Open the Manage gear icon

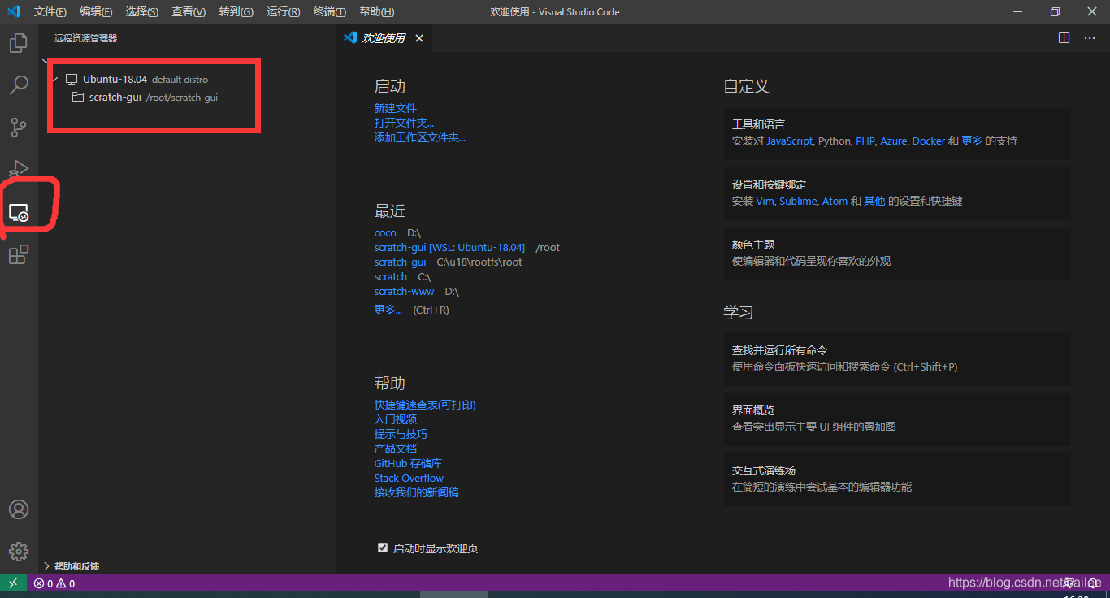click(x=19, y=552)
